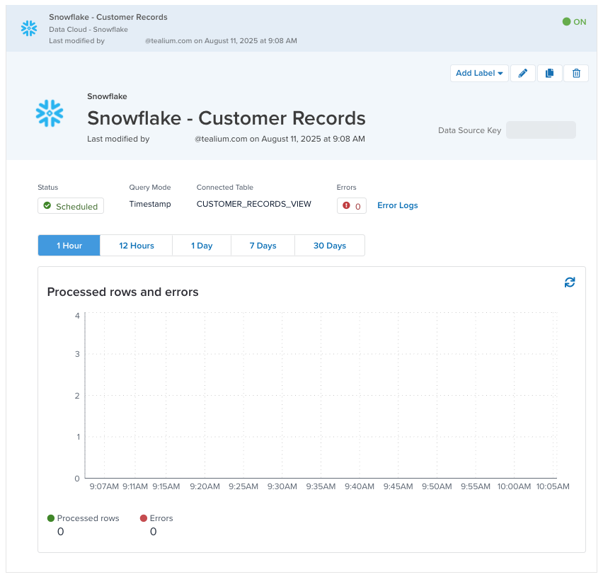The width and height of the screenshot is (603, 577).
Task: Click the pencil edit icon
Action: coord(522,73)
